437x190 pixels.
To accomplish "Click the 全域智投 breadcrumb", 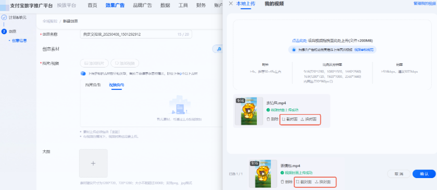I will pos(50,21).
